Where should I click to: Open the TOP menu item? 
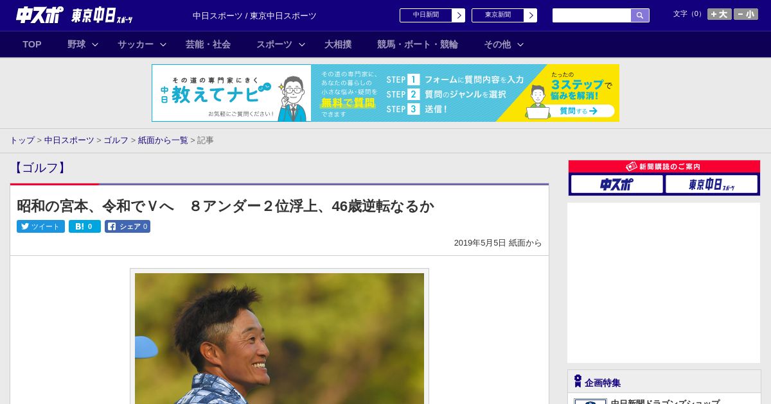pyautogui.click(x=32, y=44)
